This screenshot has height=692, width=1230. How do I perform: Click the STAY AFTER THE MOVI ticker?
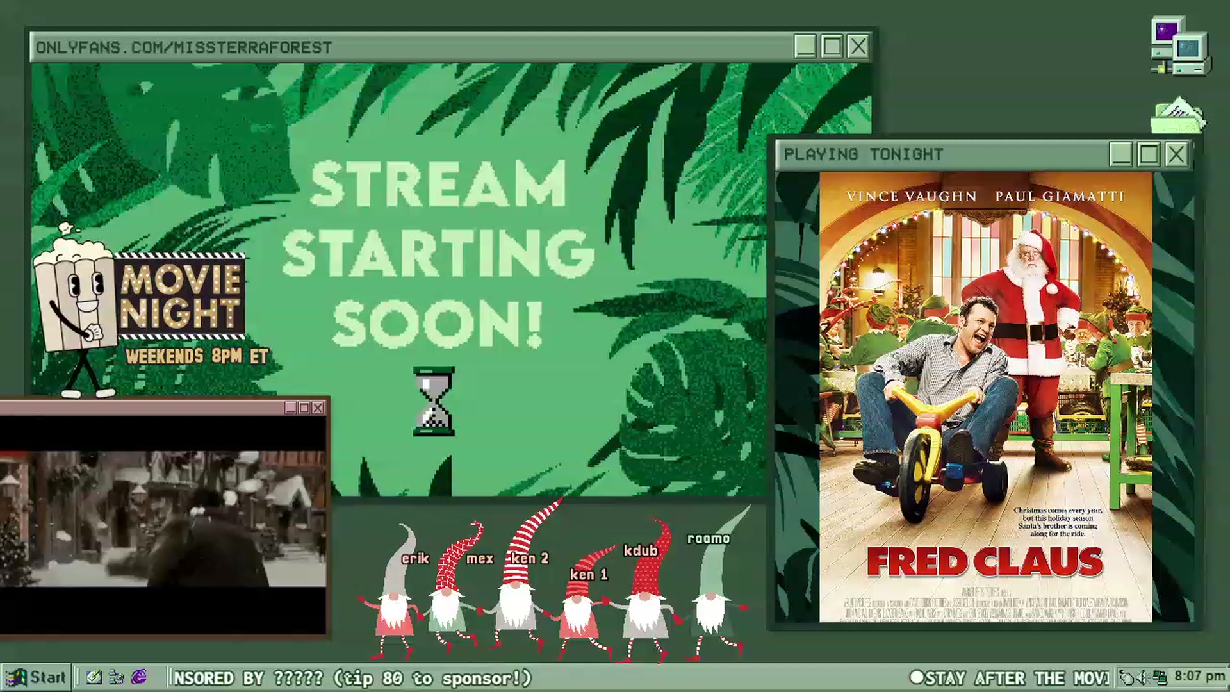1010,678
